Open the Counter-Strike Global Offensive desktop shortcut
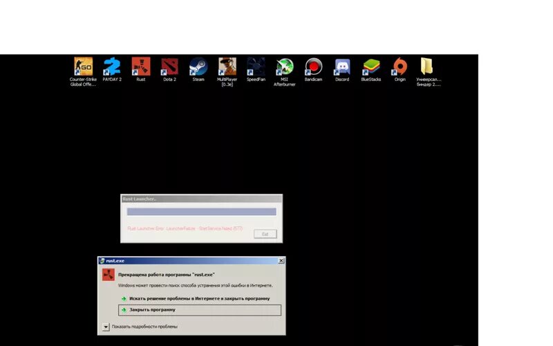This screenshot has height=346, width=553. click(x=83, y=66)
